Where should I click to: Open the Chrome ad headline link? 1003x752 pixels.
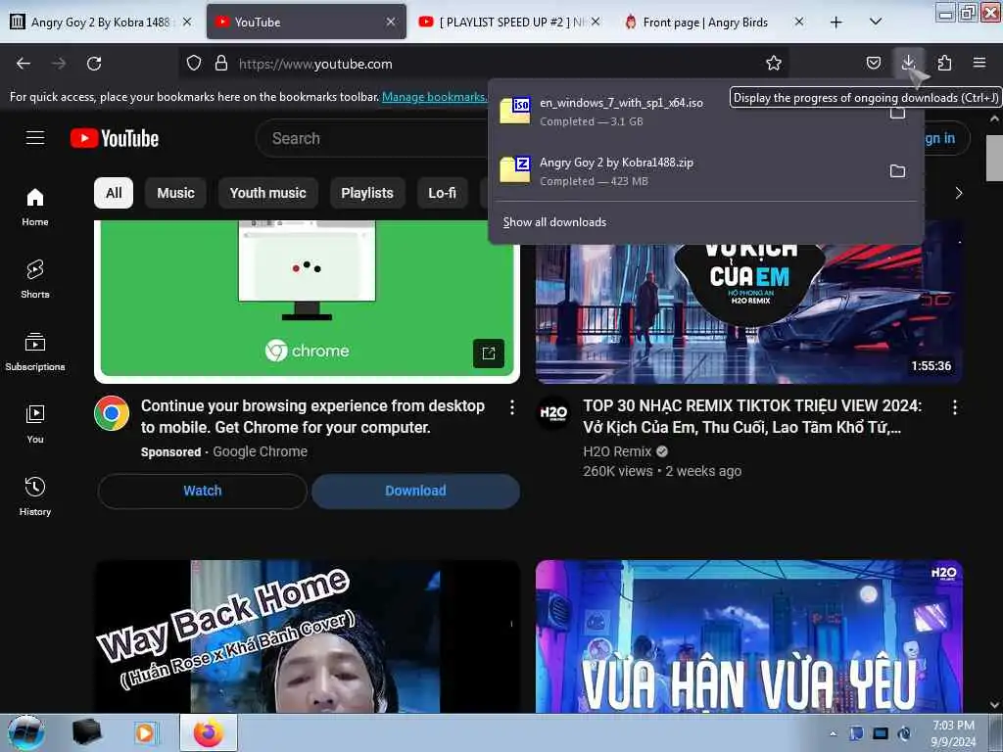[312, 416]
